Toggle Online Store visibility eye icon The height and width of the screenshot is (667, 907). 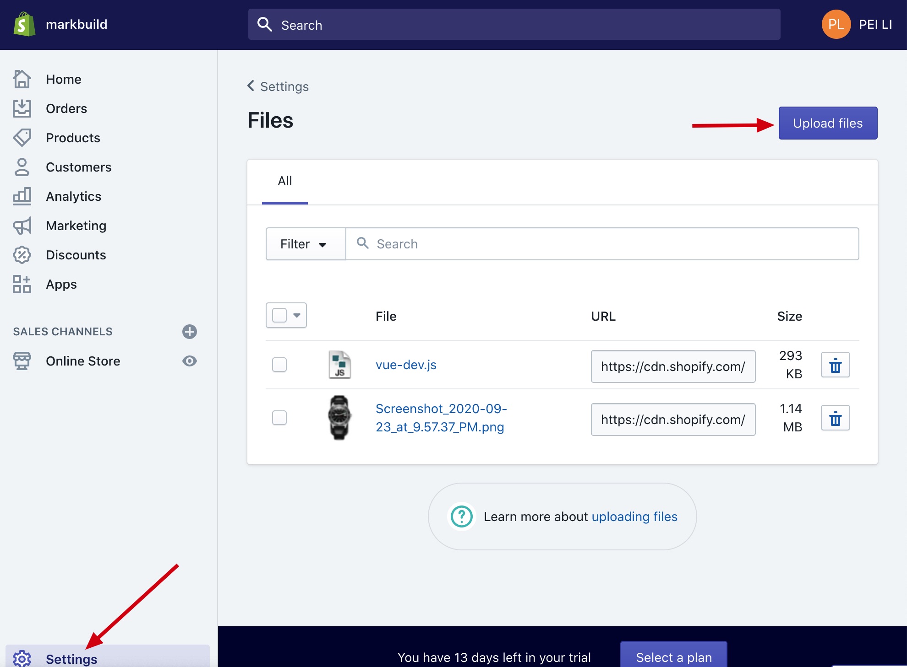click(189, 361)
